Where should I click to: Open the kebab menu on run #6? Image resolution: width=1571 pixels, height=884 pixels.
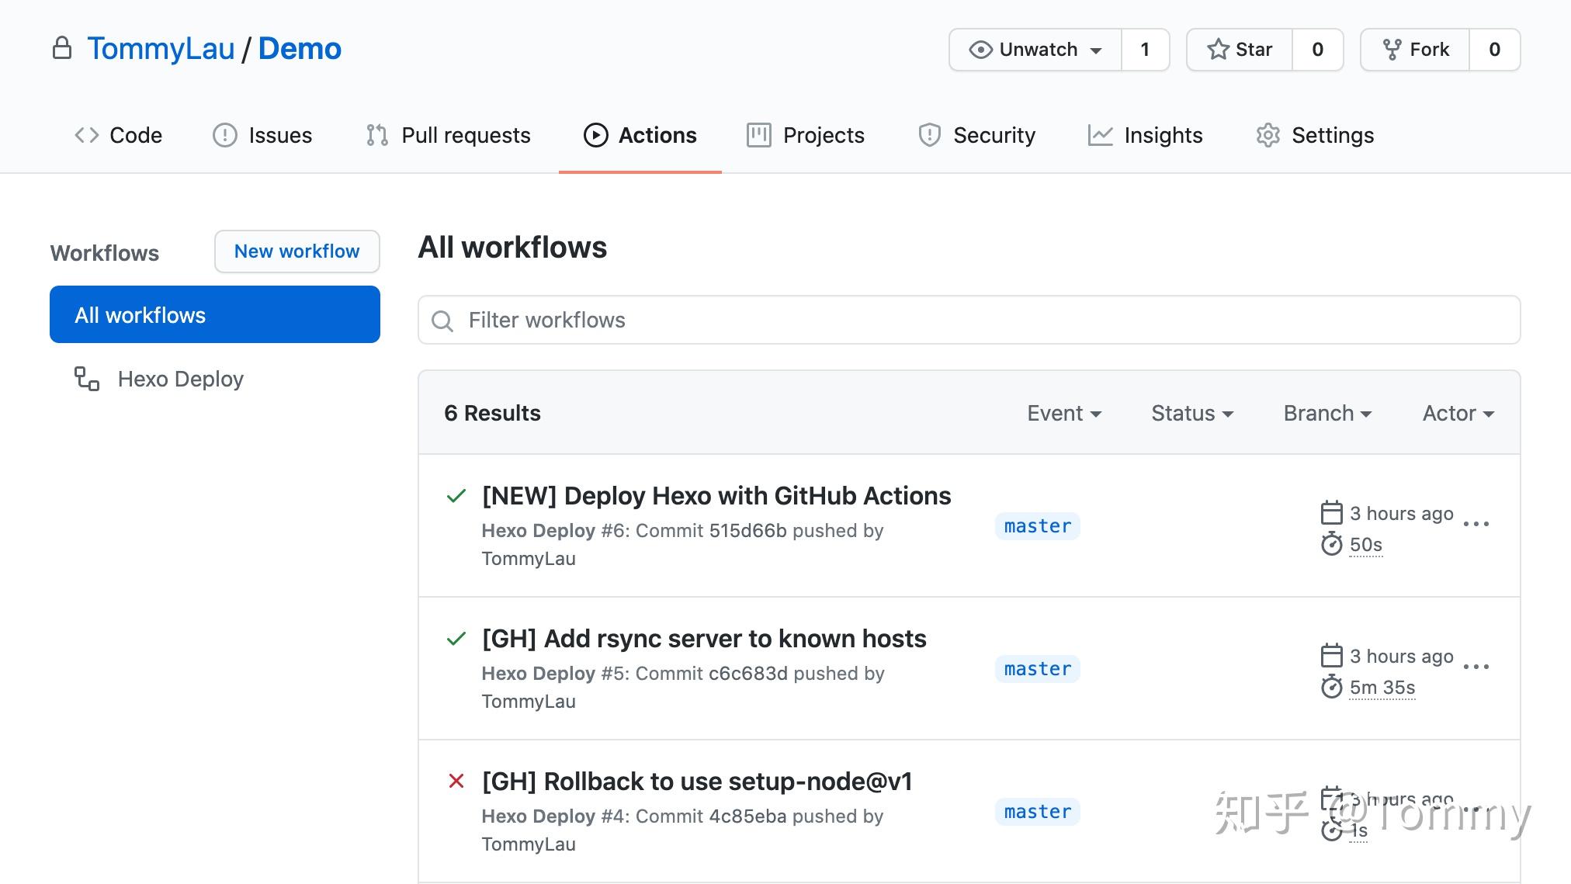1476,525
